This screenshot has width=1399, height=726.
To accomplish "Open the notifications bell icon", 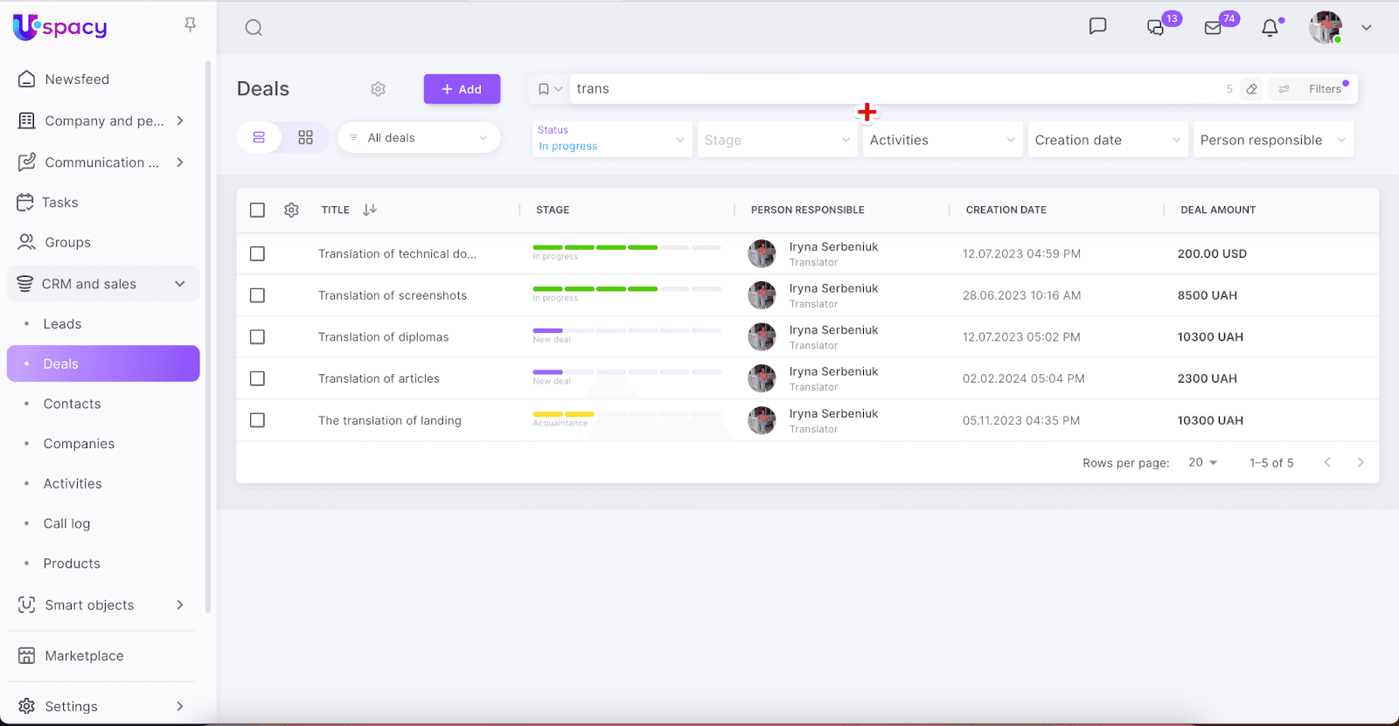I will (1270, 28).
